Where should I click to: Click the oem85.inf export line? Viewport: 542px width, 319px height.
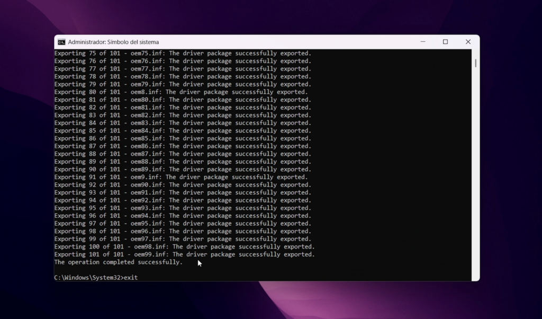pyautogui.click(x=183, y=139)
